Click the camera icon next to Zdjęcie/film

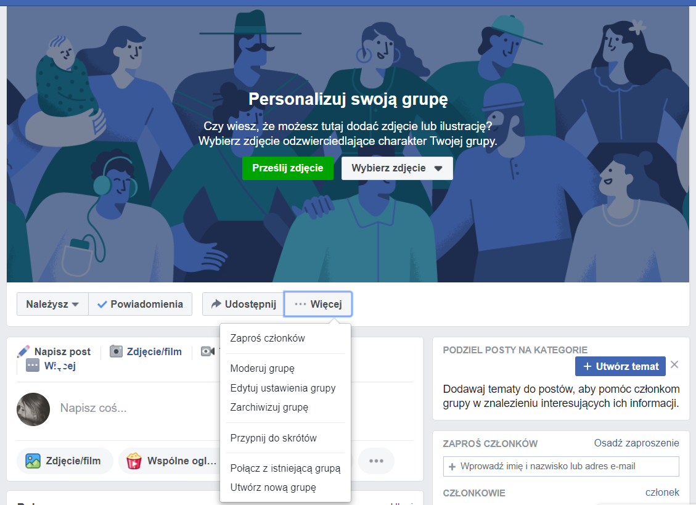tap(116, 351)
